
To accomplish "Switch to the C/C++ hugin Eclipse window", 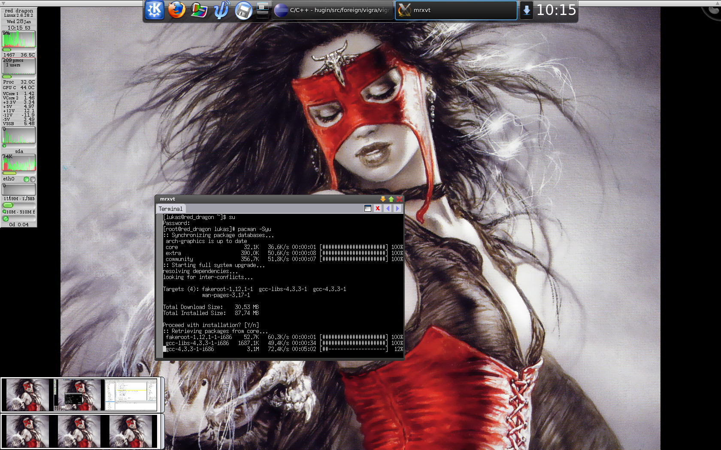I will click(x=333, y=10).
